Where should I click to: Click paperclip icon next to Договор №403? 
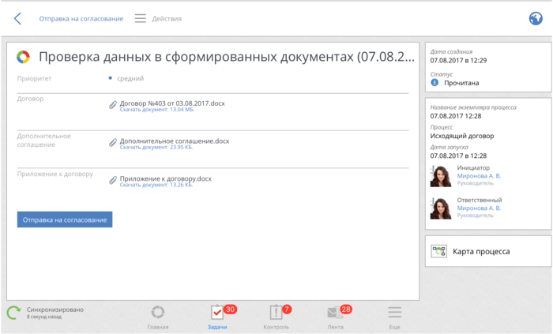[x=113, y=104]
